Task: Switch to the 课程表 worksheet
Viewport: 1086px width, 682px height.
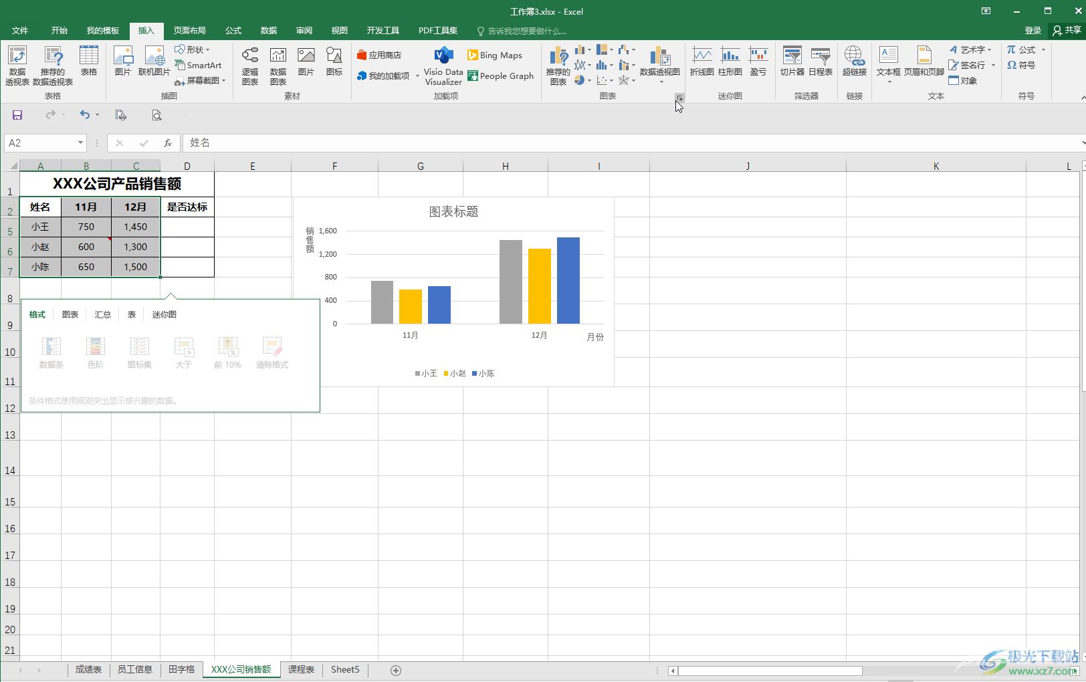Action: (301, 669)
